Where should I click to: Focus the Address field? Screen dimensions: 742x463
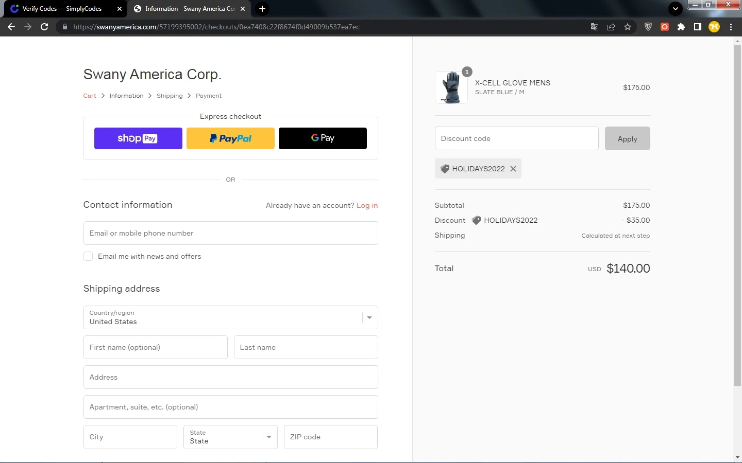pyautogui.click(x=230, y=377)
